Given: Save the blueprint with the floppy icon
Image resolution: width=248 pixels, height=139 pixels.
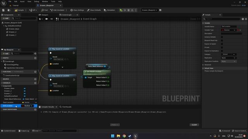Looking at the screenshot, I should (x=3, y=10).
